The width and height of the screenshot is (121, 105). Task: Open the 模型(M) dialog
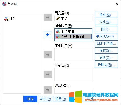coord(106,15)
